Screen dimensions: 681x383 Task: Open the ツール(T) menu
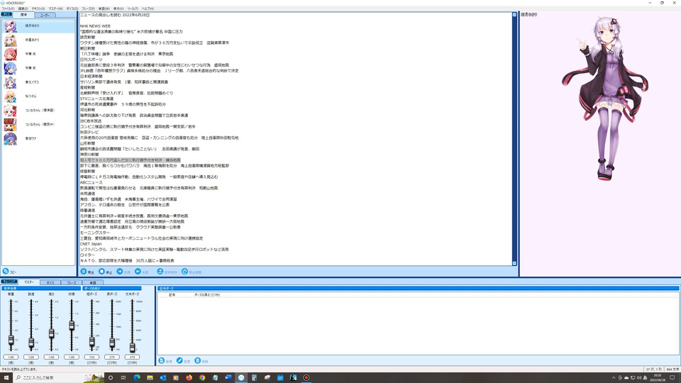point(133,9)
